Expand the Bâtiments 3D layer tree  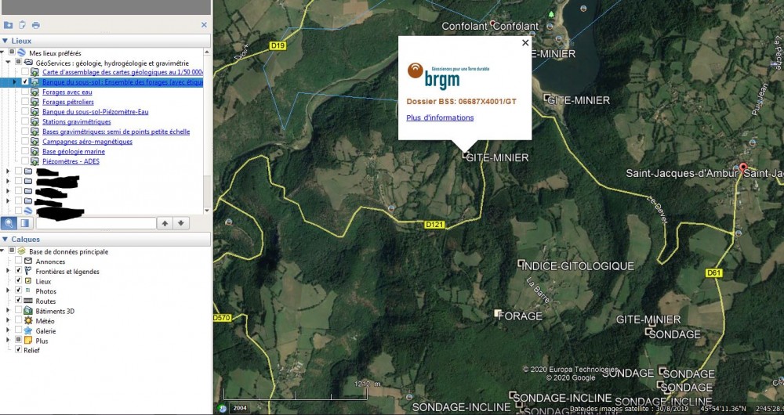pyautogui.click(x=8, y=311)
